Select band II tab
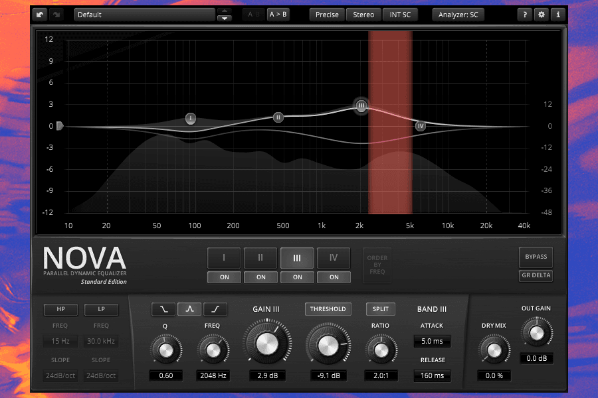This screenshot has height=398, width=598. [x=260, y=258]
